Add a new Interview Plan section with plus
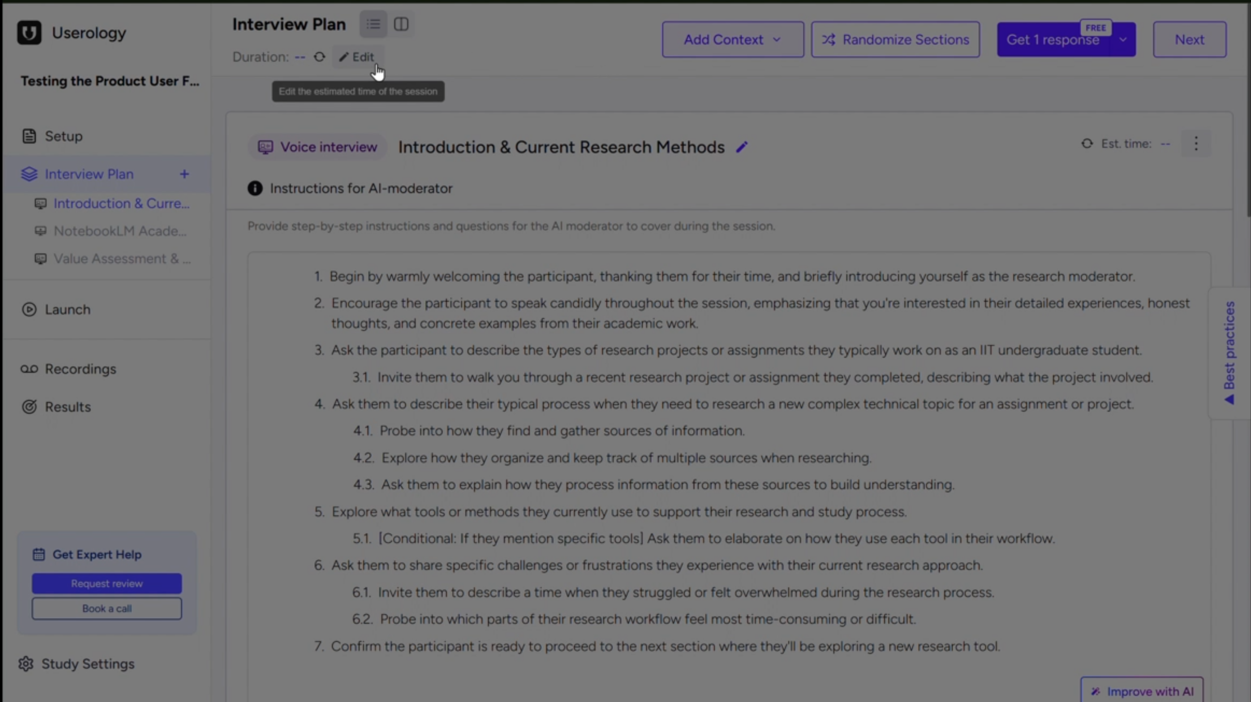Screen dimensions: 1251x702 [x=184, y=174]
